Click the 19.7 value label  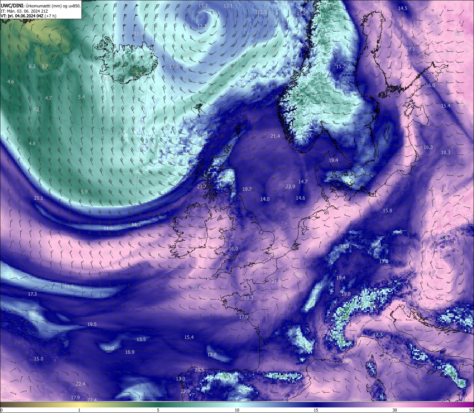(247, 189)
